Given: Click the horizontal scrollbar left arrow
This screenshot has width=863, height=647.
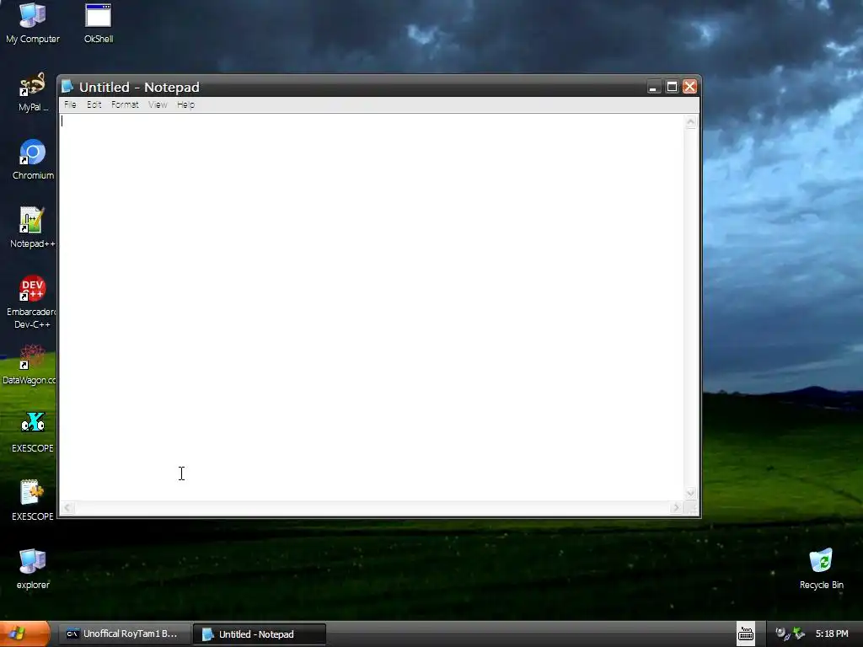Looking at the screenshot, I should click(x=67, y=508).
